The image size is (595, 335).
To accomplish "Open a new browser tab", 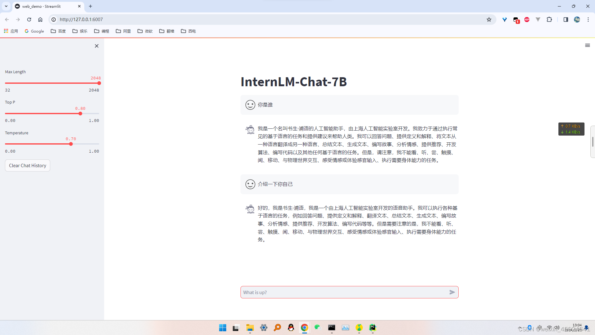I will [90, 6].
